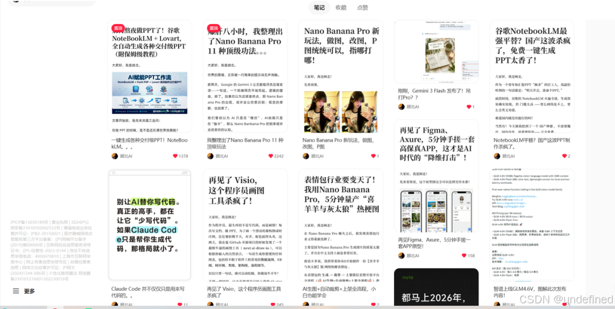Screen dimensions: 615x309
Task: Open the 表情包行业要变天了 note cover
Action: [x=341, y=225]
